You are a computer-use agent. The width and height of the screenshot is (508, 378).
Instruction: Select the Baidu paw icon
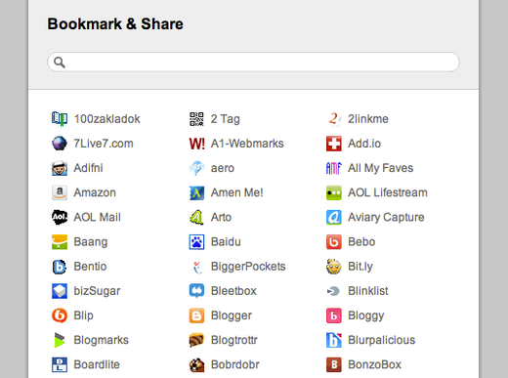tap(196, 242)
